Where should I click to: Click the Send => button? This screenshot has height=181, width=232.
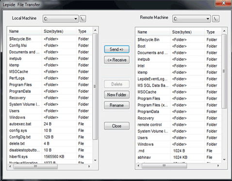pos(116,49)
